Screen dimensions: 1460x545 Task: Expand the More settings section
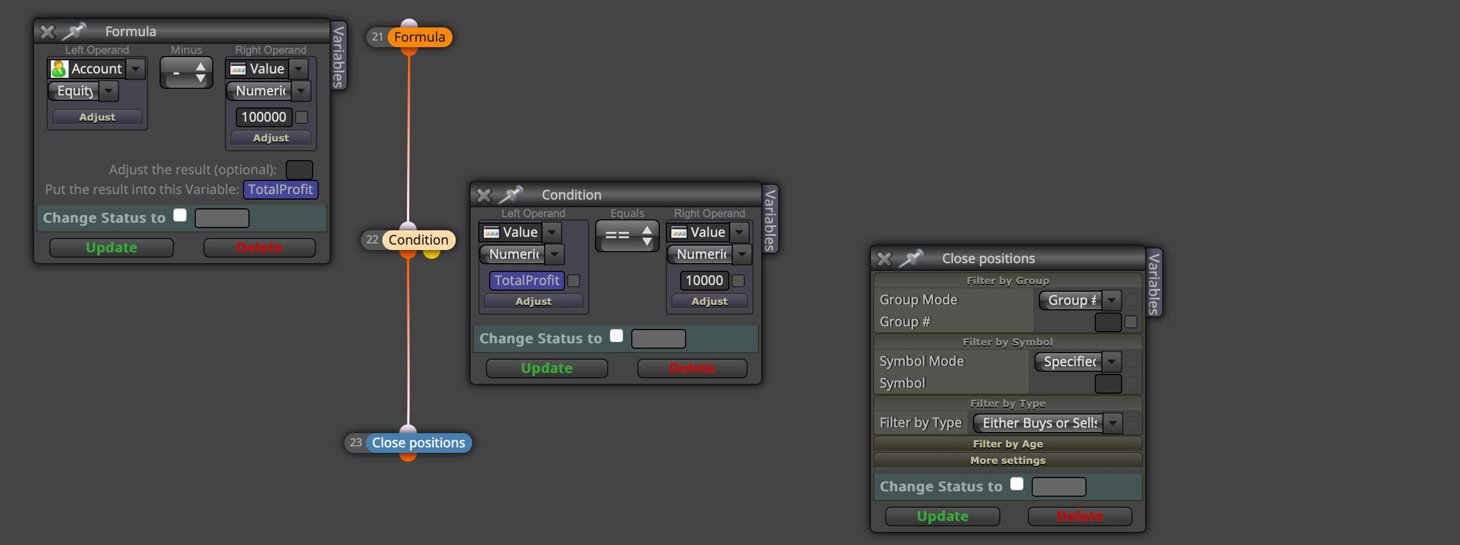pyautogui.click(x=1008, y=461)
